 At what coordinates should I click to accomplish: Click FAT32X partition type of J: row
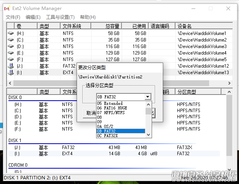click(x=185, y=148)
